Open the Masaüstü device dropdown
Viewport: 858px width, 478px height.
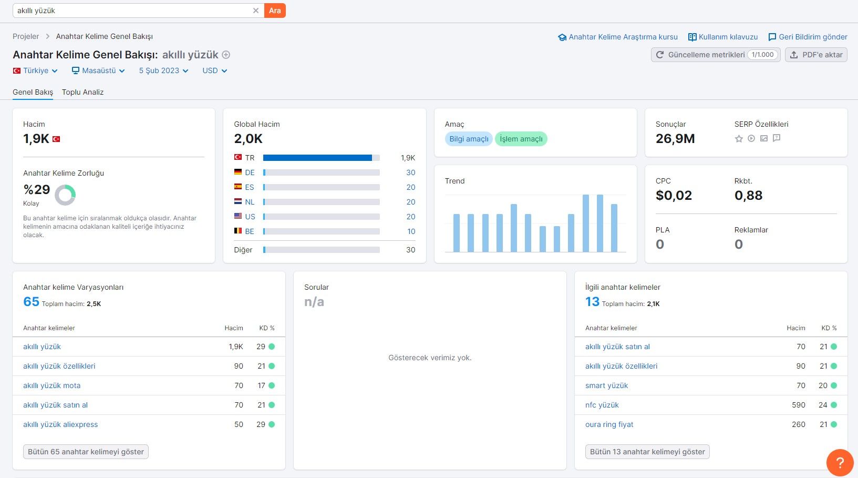[x=98, y=70]
